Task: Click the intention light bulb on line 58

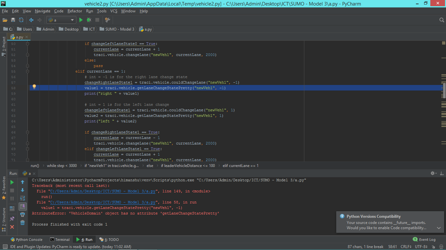Action: 34,87
